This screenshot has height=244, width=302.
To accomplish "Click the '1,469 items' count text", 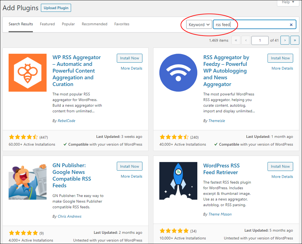I will tap(219, 40).
